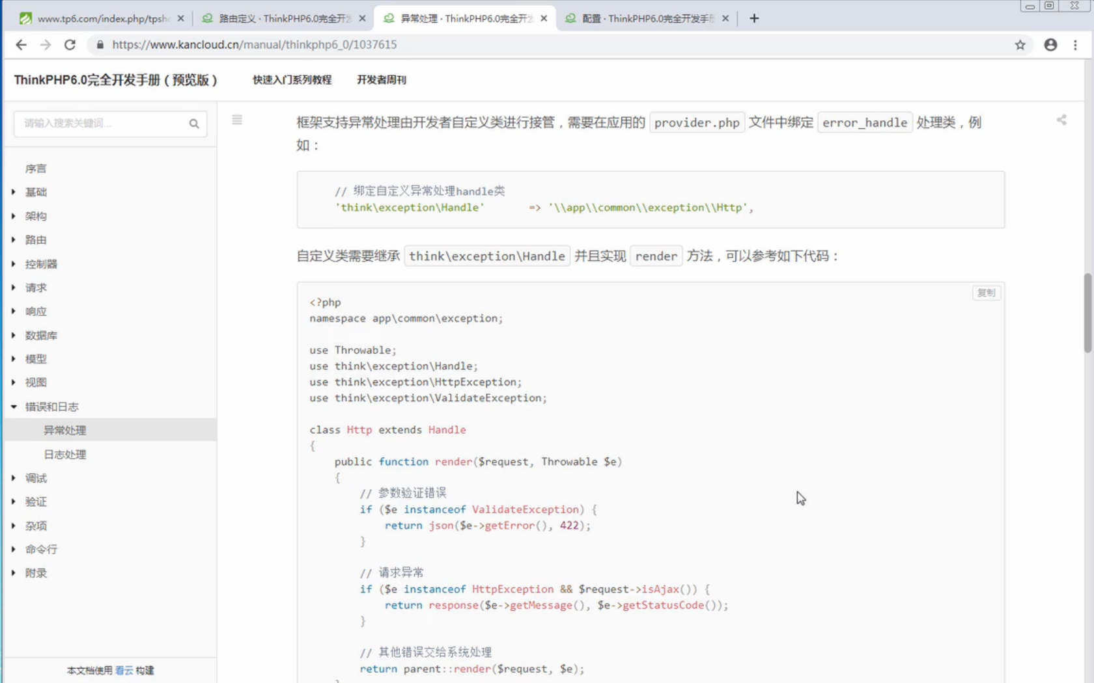
Task: Open the browser three-dot menu
Action: [x=1075, y=45]
